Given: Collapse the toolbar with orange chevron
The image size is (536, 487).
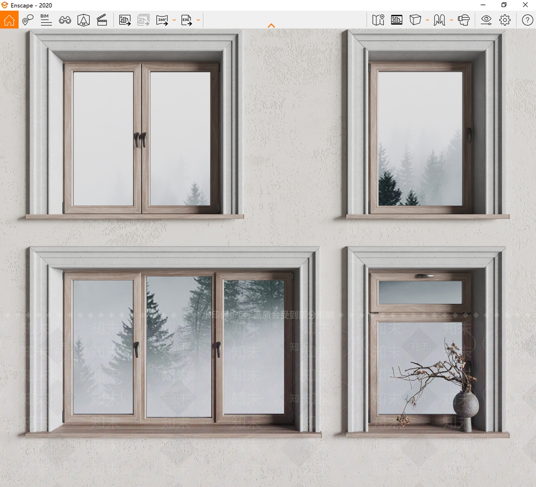Looking at the screenshot, I should click(x=271, y=25).
